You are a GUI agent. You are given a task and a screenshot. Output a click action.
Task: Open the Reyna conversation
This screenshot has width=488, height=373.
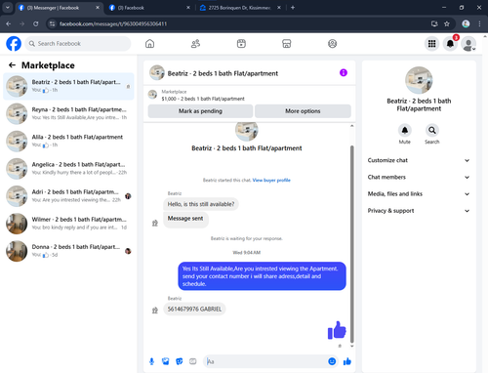[x=68, y=113]
